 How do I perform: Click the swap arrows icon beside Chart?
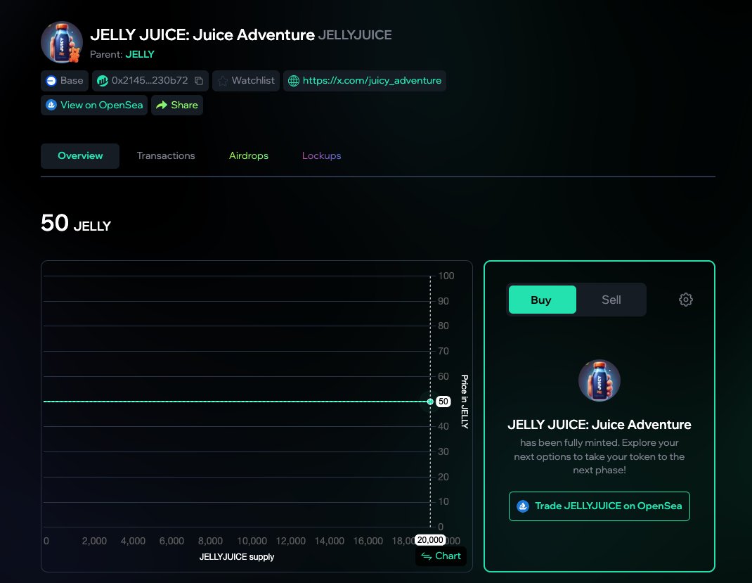click(x=427, y=556)
